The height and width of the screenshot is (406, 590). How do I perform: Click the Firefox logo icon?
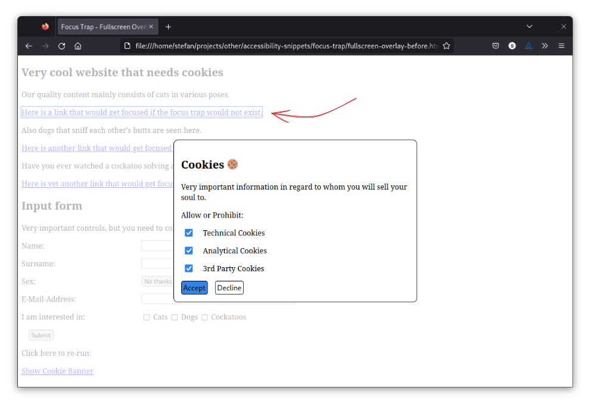[45, 27]
